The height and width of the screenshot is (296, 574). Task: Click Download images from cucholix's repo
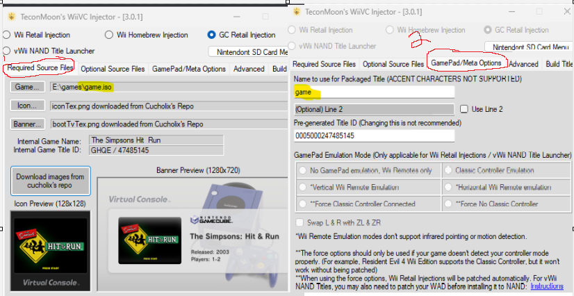[51, 181]
